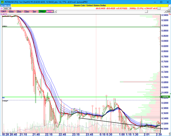Click the 0.7000 price axis label
This screenshot has height=136, width=171.
pyautogui.click(x=165, y=77)
